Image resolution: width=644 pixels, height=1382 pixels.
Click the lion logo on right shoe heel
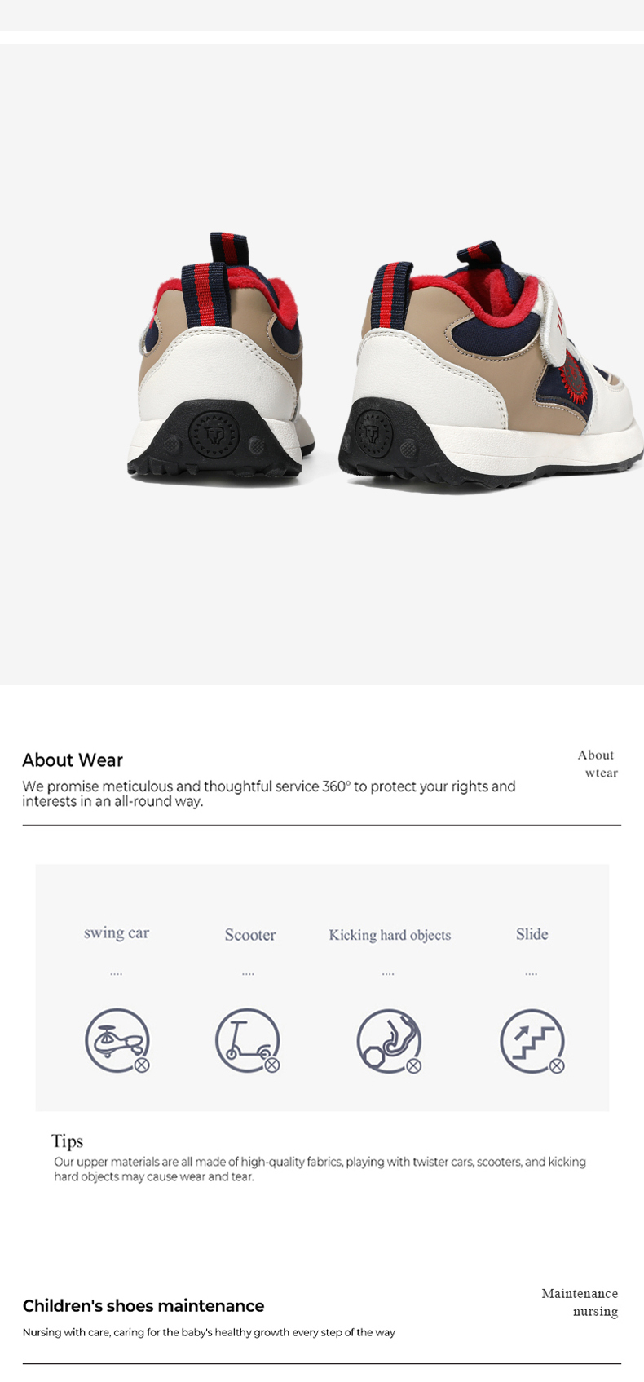click(x=374, y=431)
